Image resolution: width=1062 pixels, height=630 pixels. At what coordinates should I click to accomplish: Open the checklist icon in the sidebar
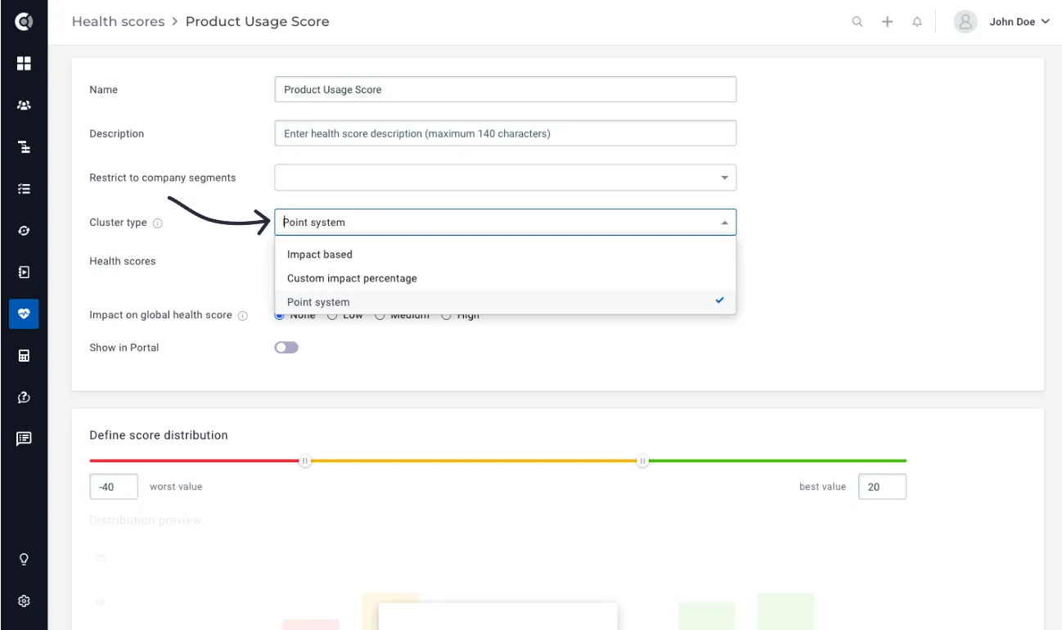tap(24, 189)
